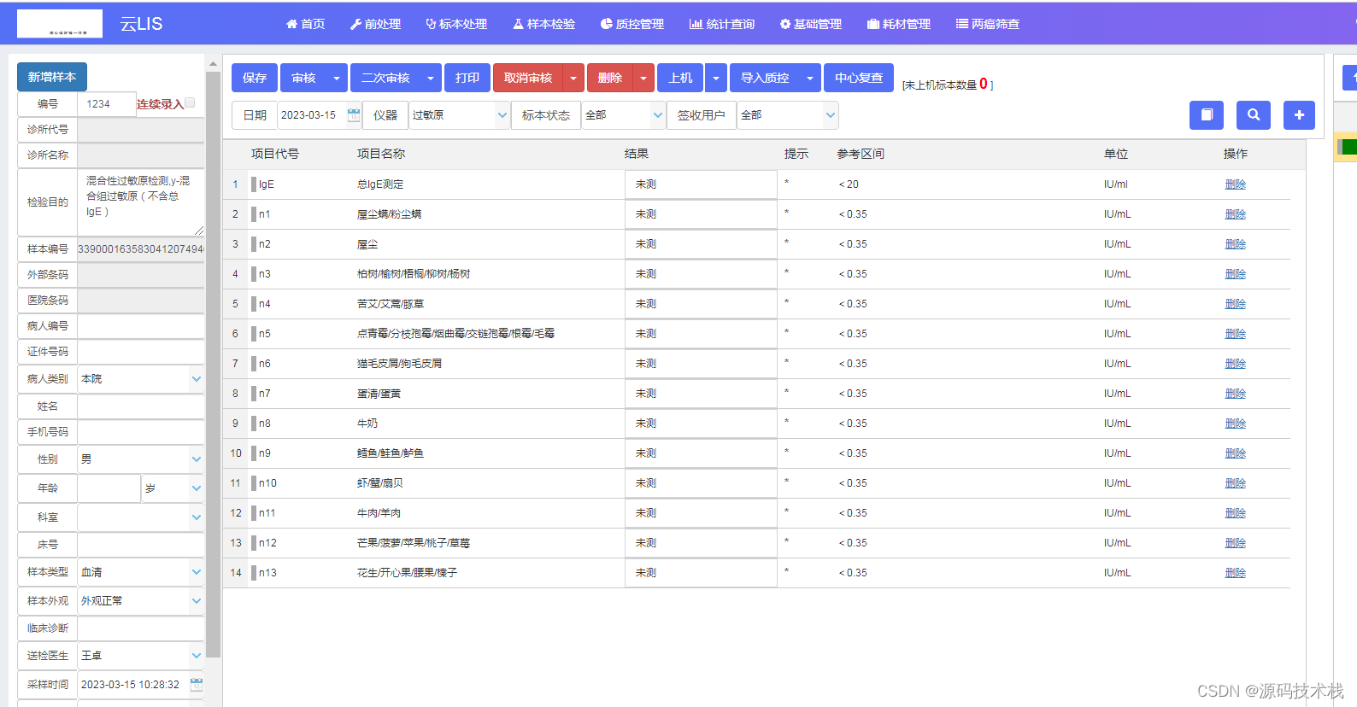Image resolution: width=1357 pixels, height=707 pixels.
Task: Click the gray marker beside IgE code
Action: coord(254,184)
